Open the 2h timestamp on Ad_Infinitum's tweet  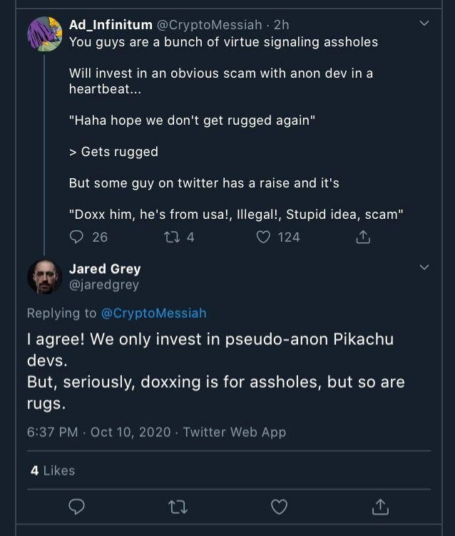click(281, 25)
